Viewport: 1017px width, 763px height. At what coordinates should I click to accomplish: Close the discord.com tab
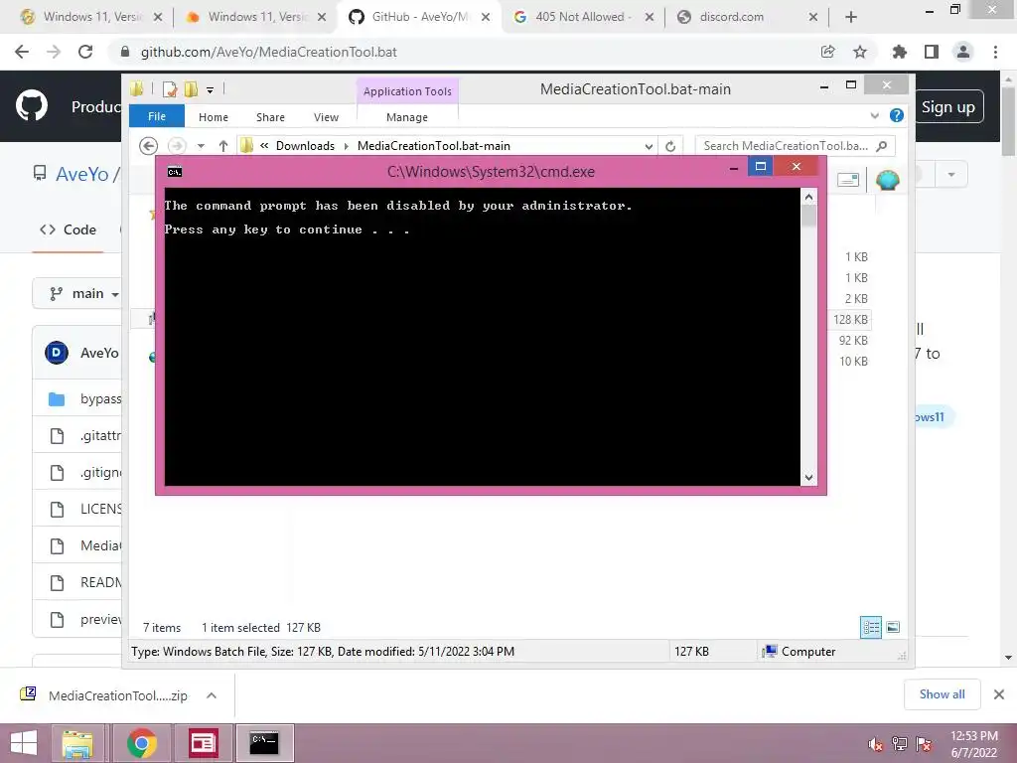(x=813, y=18)
